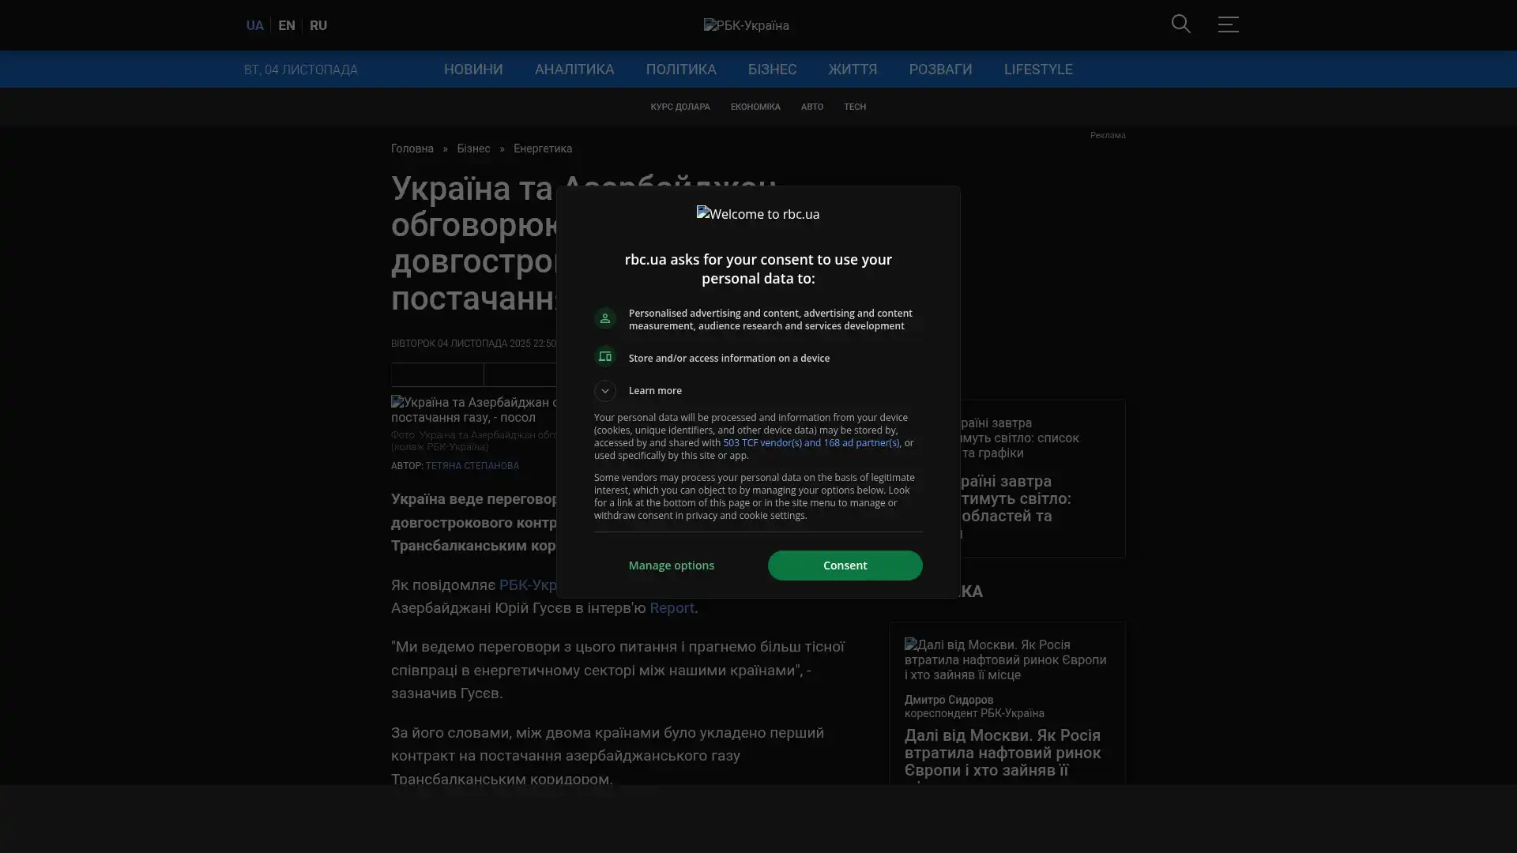Open the Далі від Москви article thumbnail
Viewport: 1517px width, 853px height.
click(1006, 659)
